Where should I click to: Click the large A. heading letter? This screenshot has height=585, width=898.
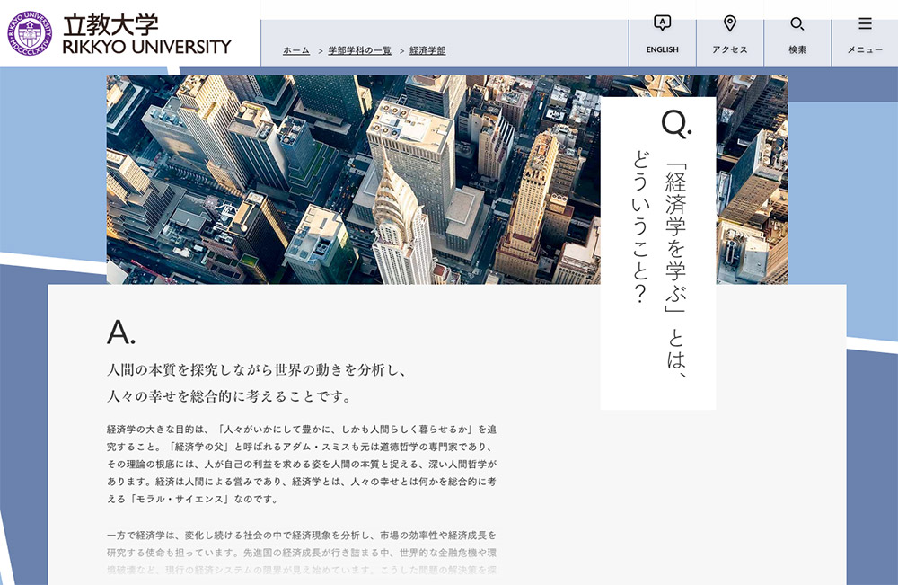(x=121, y=332)
